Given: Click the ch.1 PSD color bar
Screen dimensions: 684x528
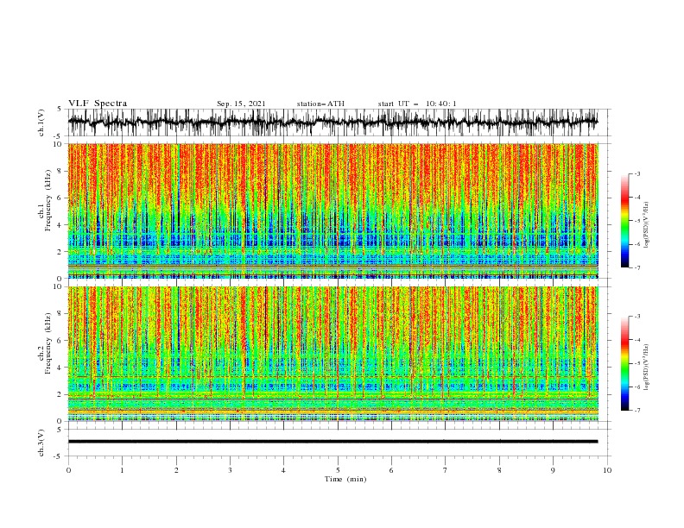Looking at the screenshot, I should click(624, 221).
